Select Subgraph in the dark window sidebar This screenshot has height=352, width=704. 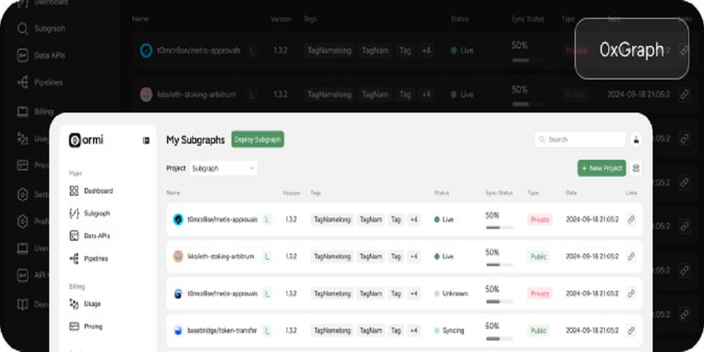click(x=42, y=28)
